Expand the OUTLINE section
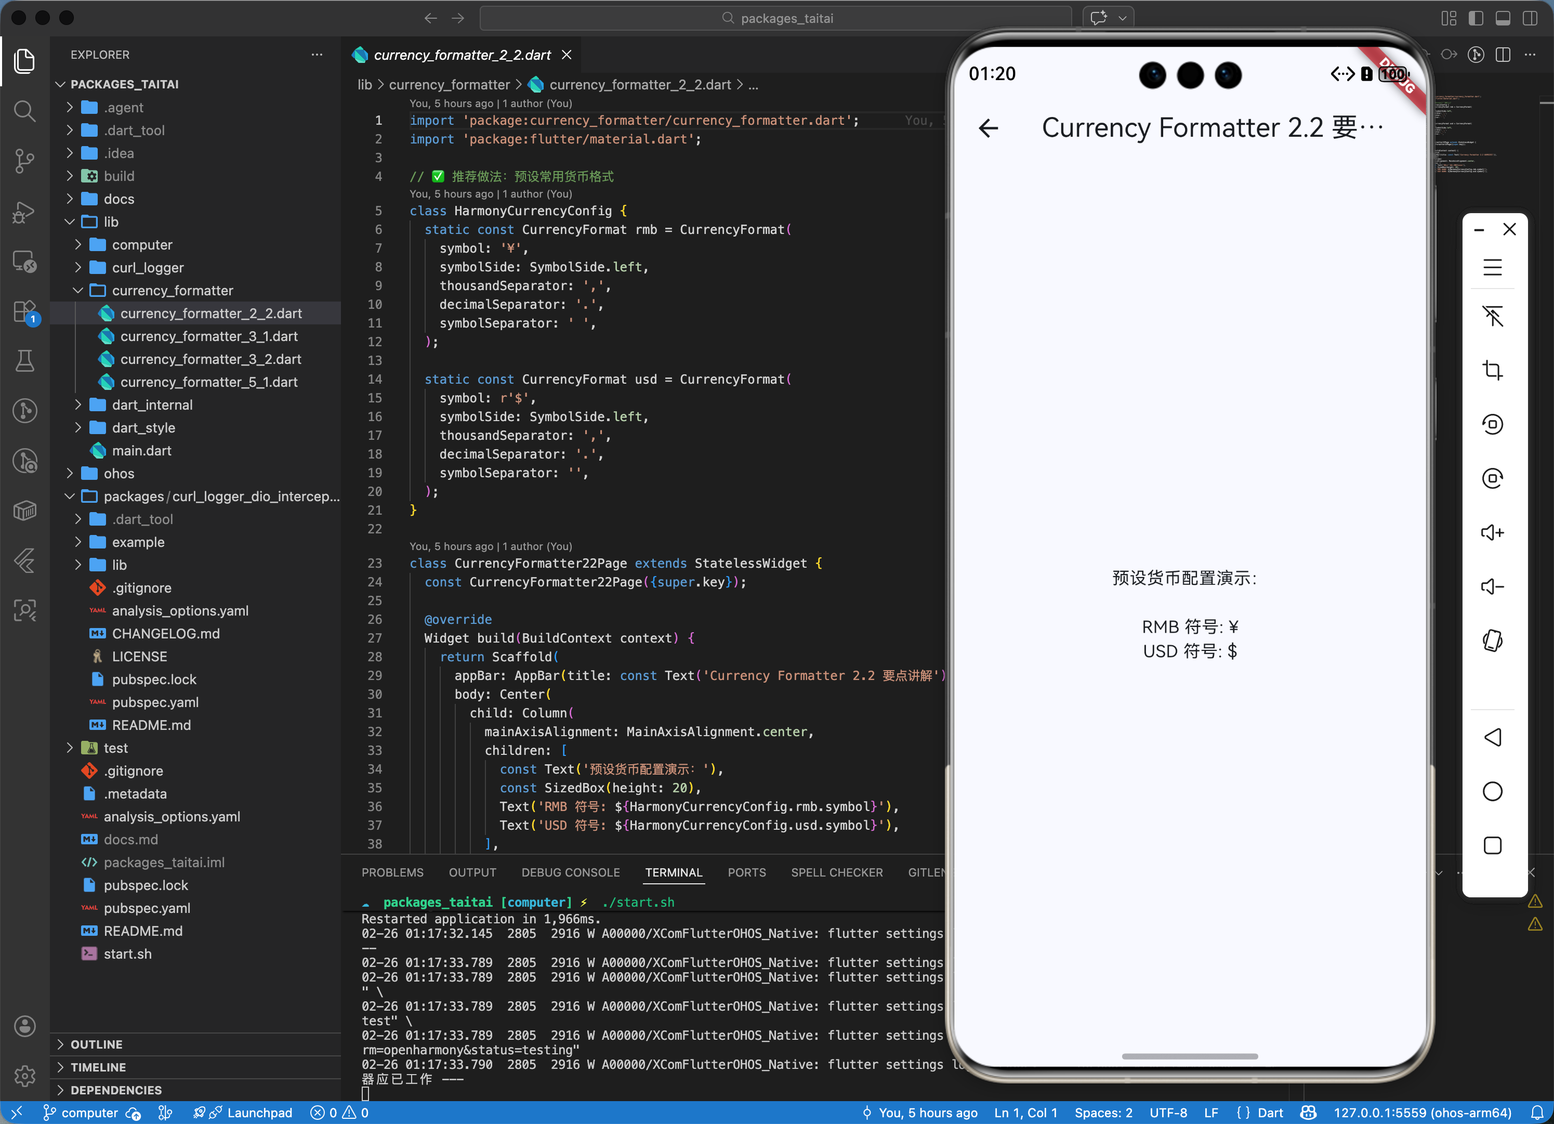1554x1124 pixels. [x=97, y=1044]
